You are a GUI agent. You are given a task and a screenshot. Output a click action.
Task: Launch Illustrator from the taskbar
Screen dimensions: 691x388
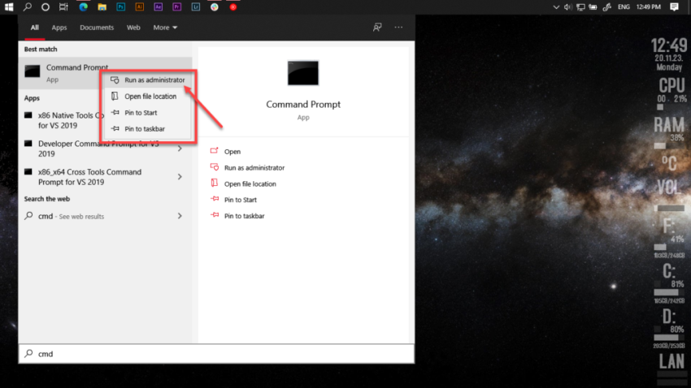139,7
